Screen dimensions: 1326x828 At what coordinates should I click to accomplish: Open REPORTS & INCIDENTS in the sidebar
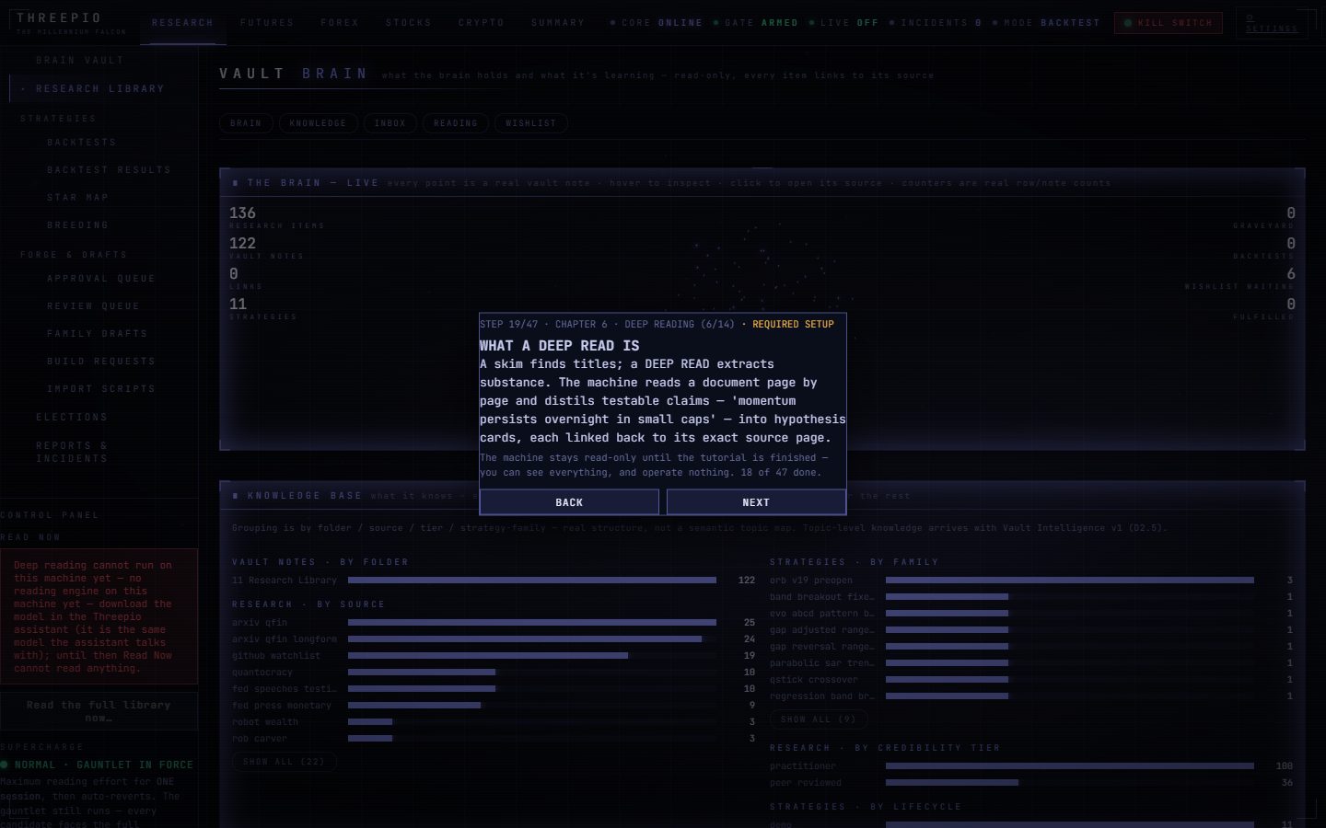click(x=72, y=452)
